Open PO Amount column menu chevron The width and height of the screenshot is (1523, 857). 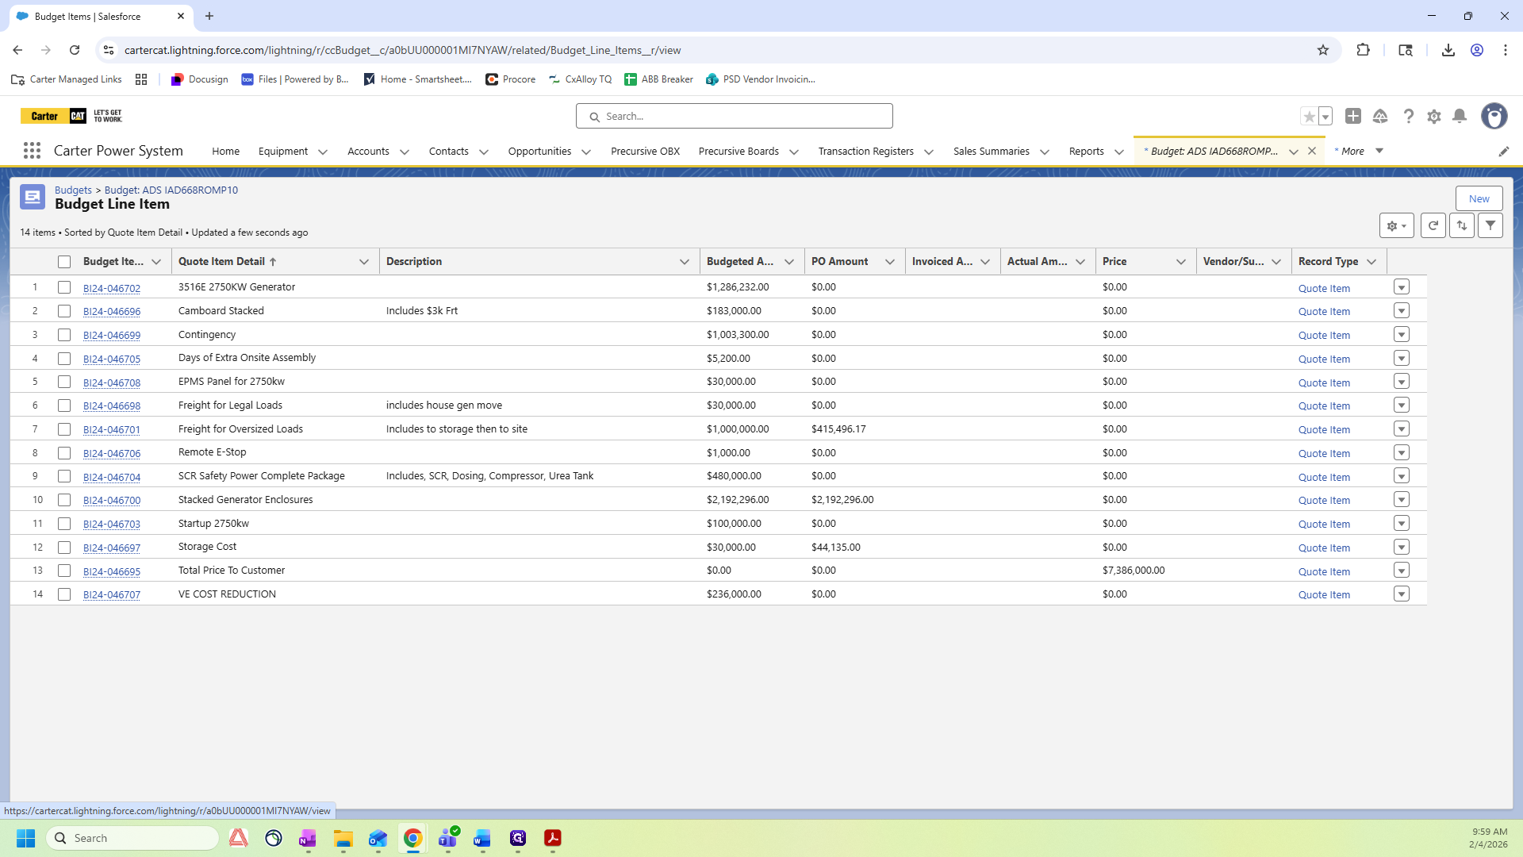point(890,262)
